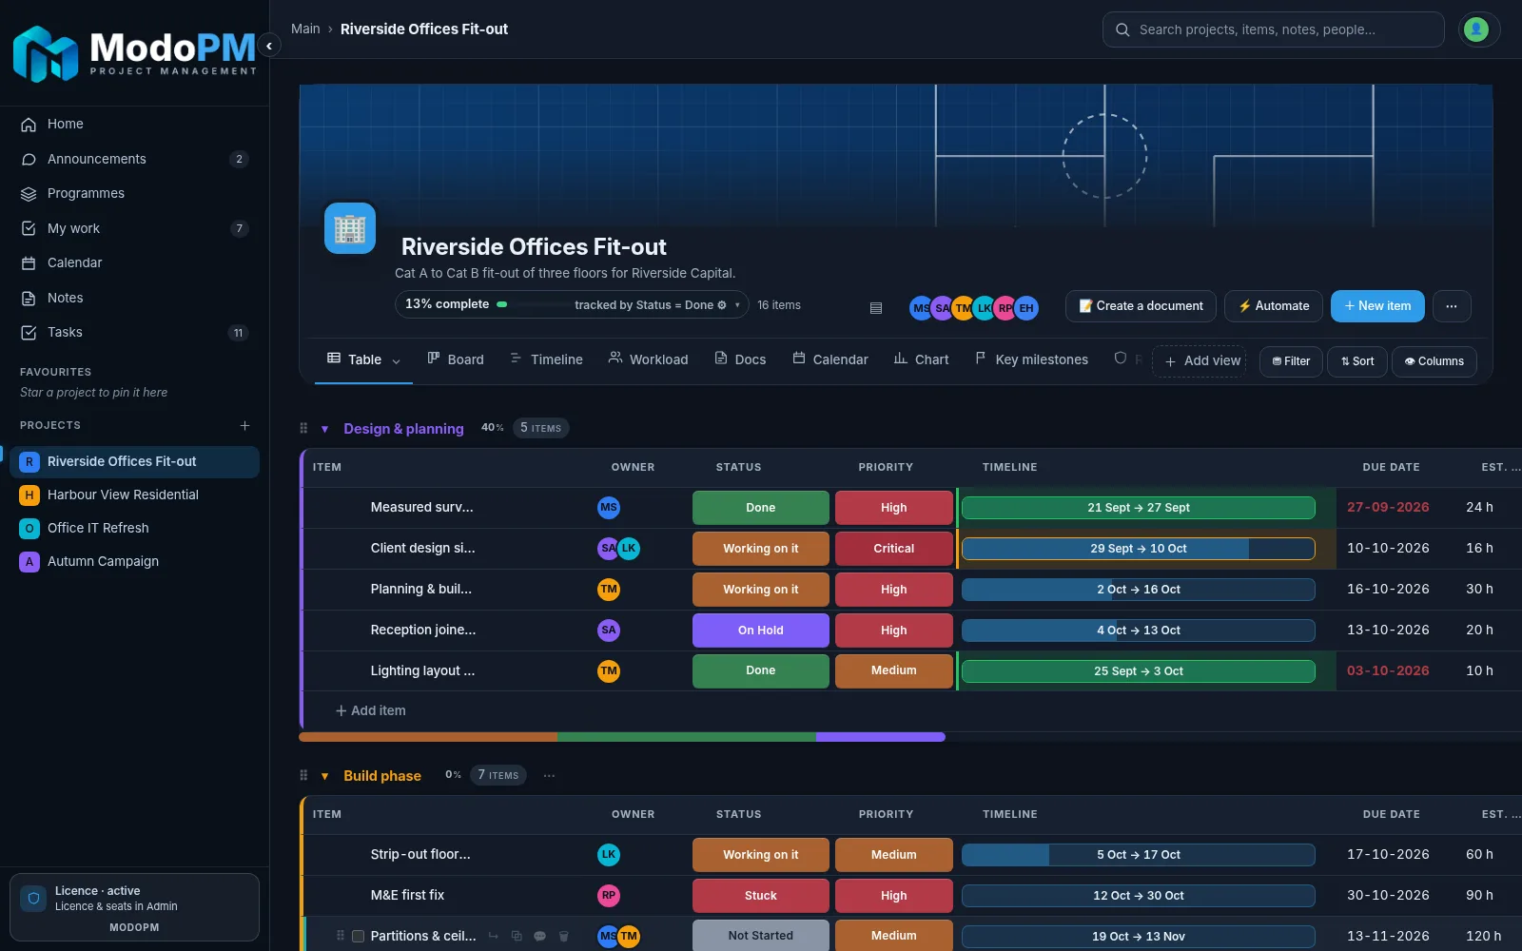Toggle column visibility with the Columns button
Viewport: 1522px width, 951px height.
click(x=1434, y=361)
